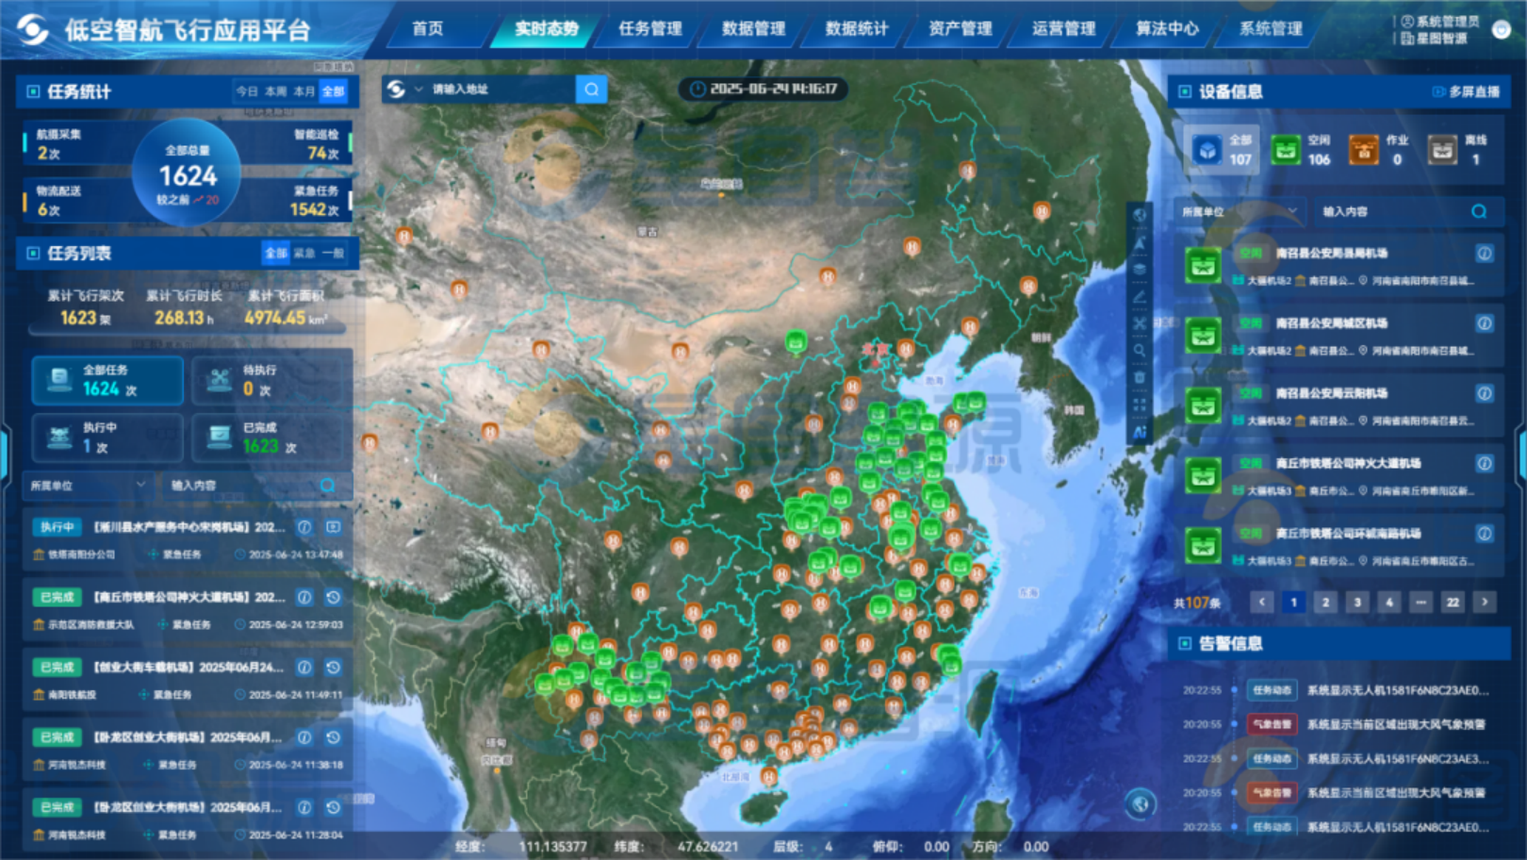Screen dimensions: 1527x860
Task: Filter task statistics by 今日
Action: click(247, 91)
